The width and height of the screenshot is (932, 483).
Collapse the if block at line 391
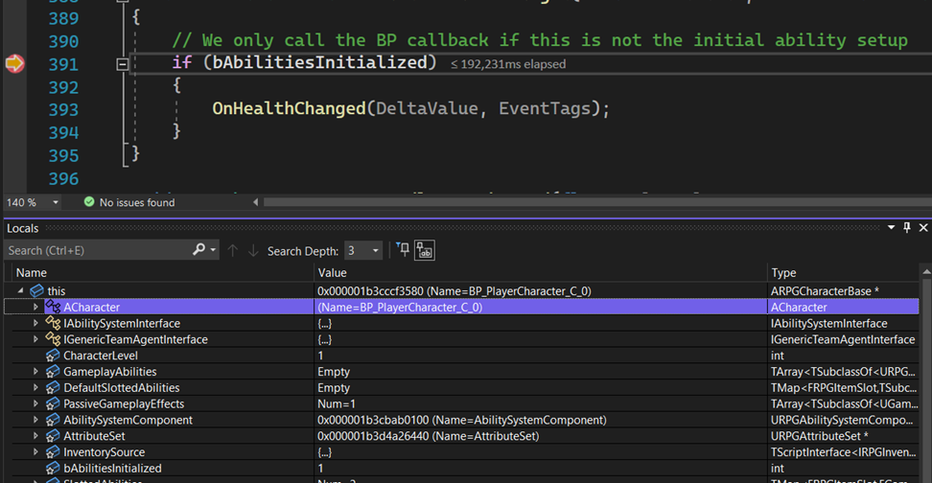click(x=122, y=64)
